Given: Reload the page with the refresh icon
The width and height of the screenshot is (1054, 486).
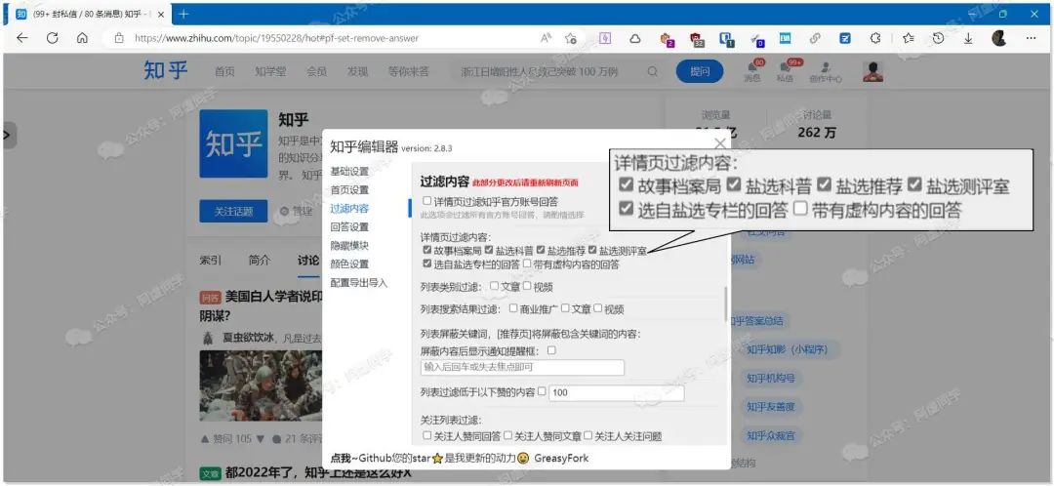Looking at the screenshot, I should point(53,38).
